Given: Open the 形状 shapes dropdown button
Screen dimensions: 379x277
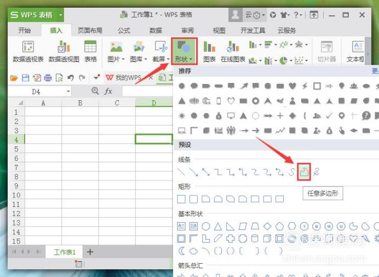Looking at the screenshot, I should tap(184, 52).
